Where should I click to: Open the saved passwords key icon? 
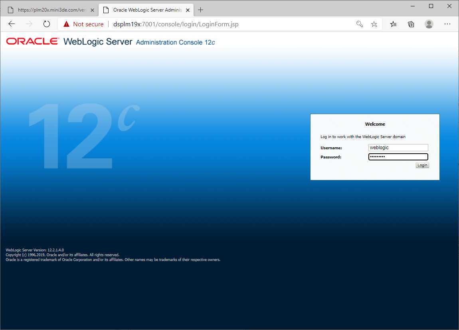tap(360, 24)
